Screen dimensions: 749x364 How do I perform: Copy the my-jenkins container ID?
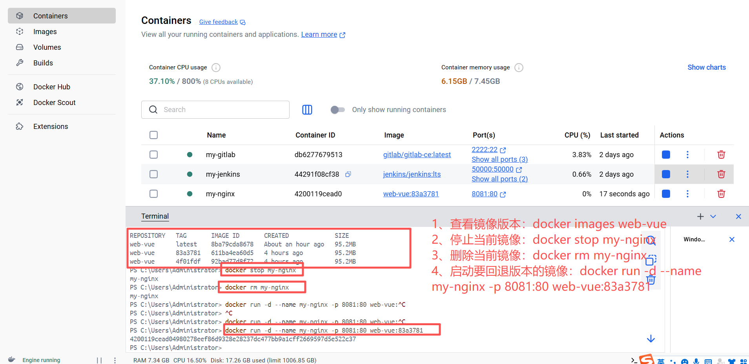coord(348,174)
